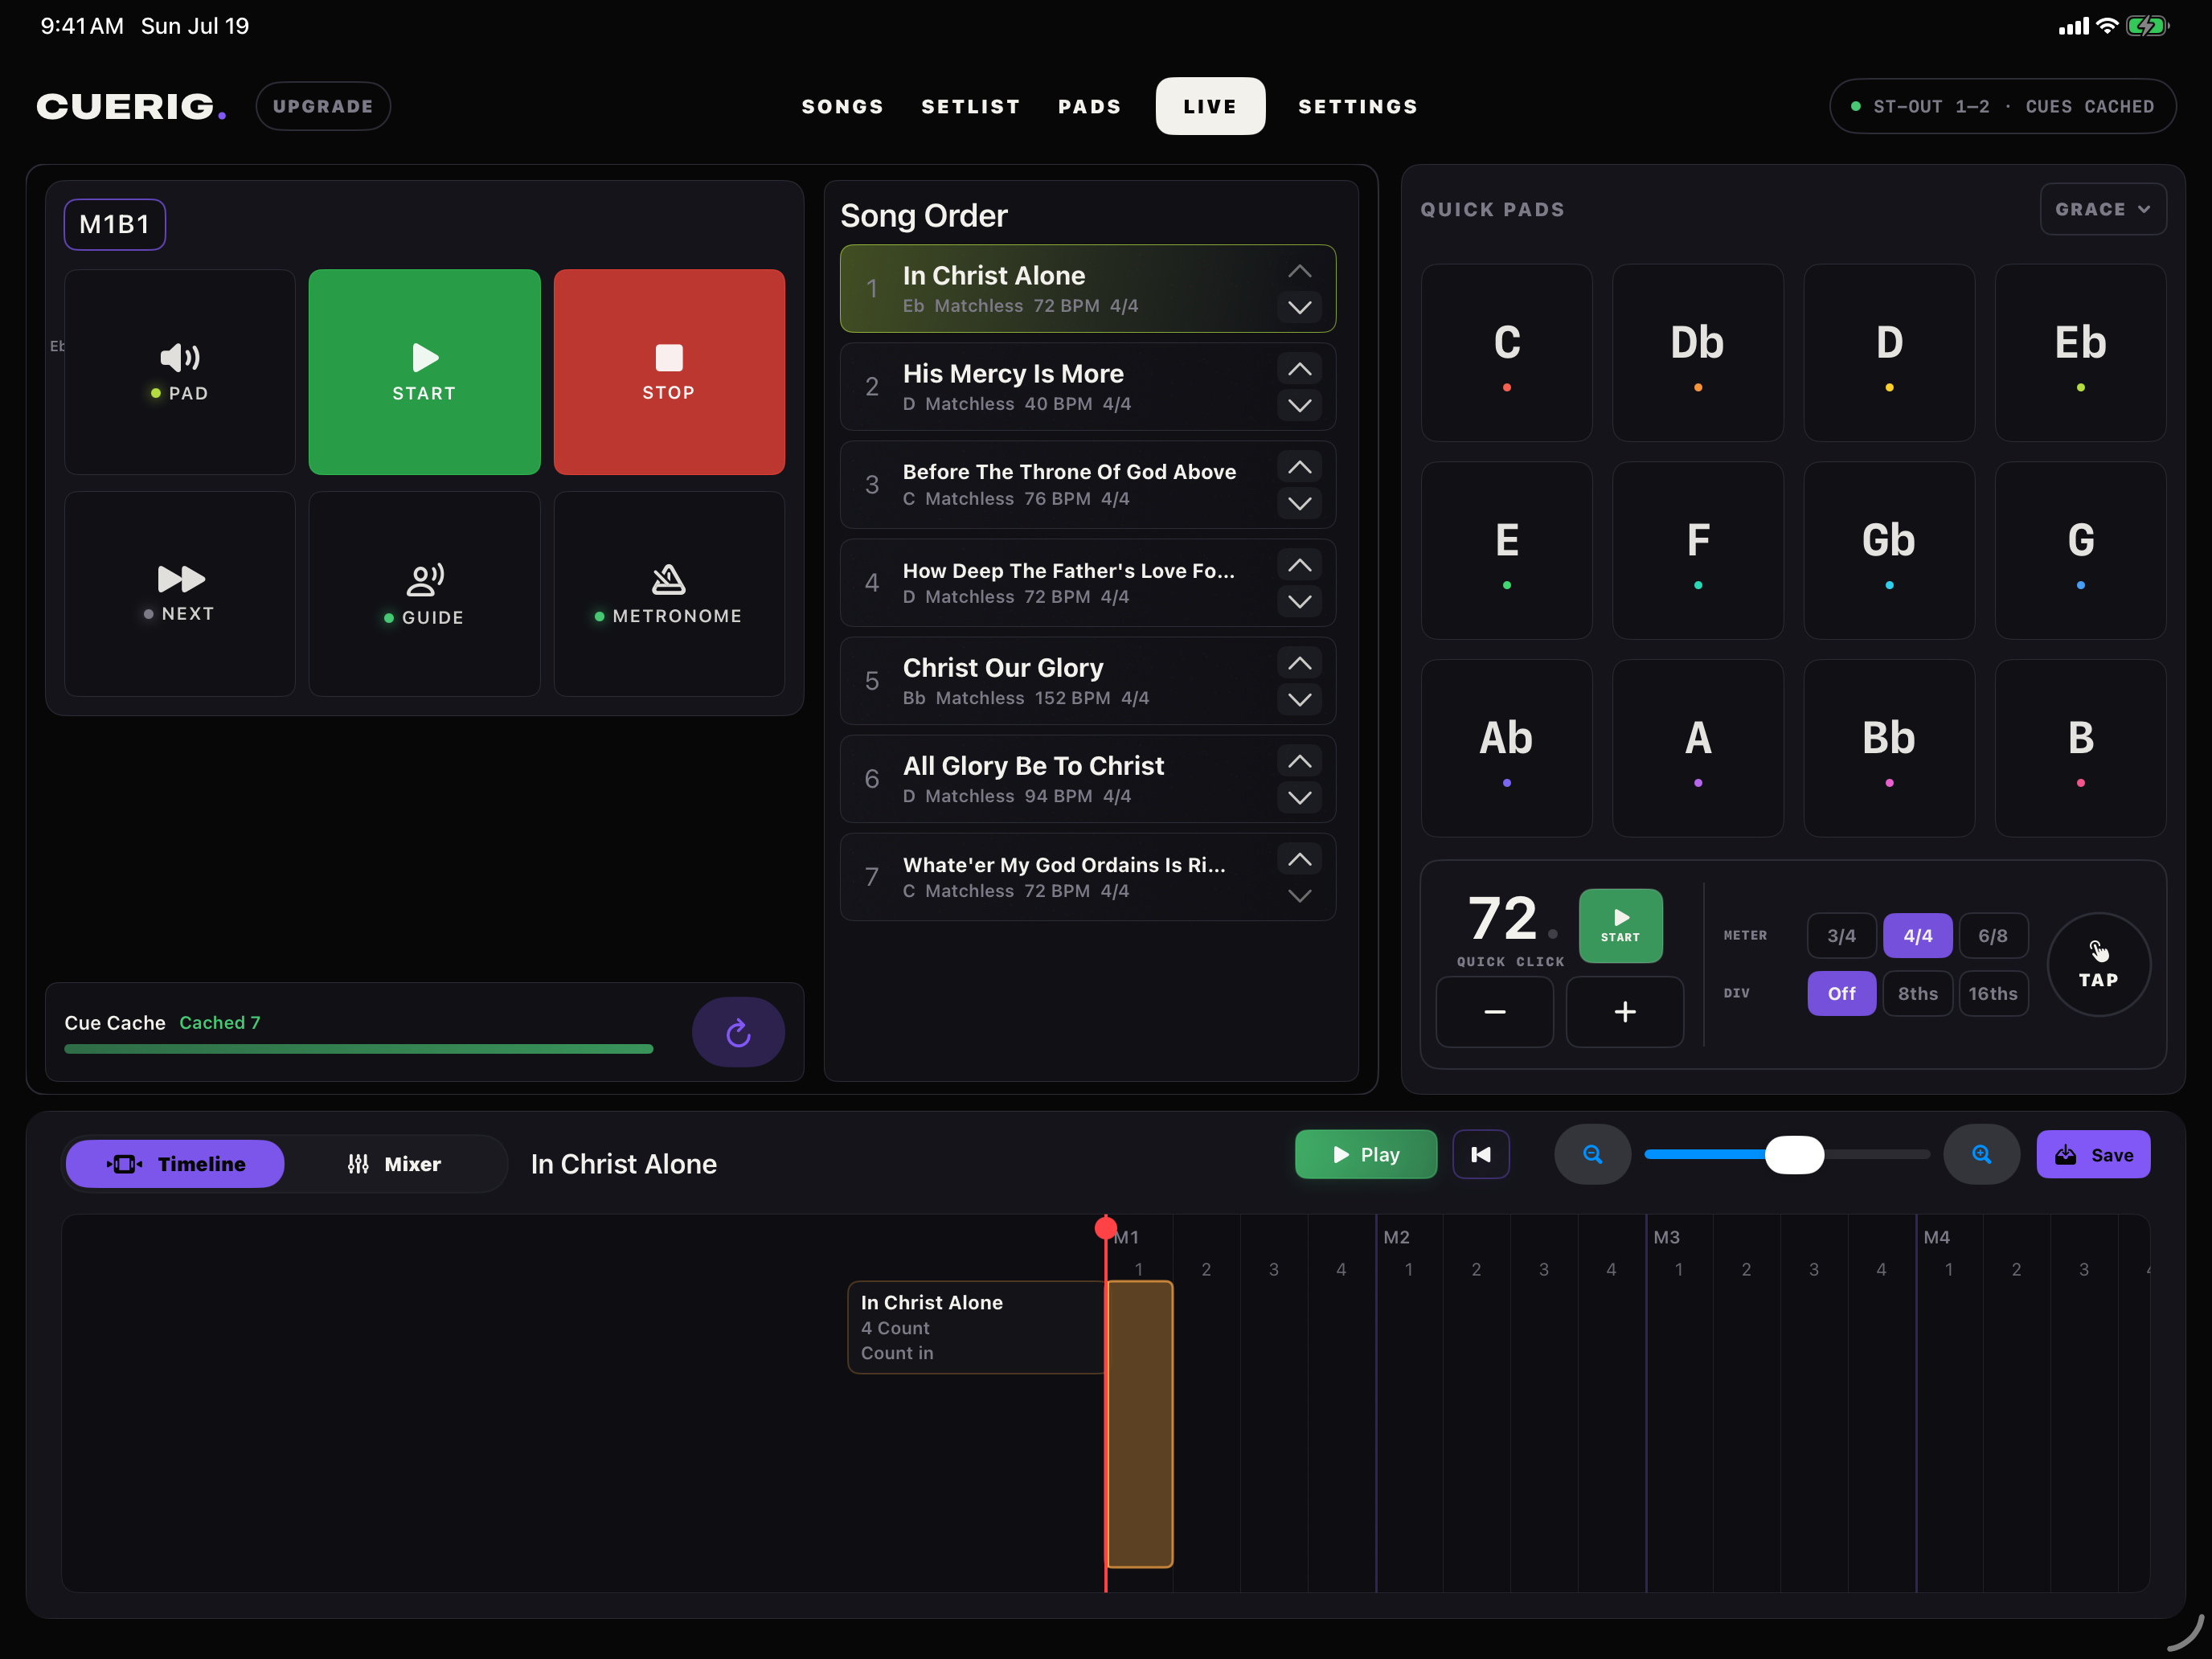Increase quick click tempo with plus

pos(1624,1011)
